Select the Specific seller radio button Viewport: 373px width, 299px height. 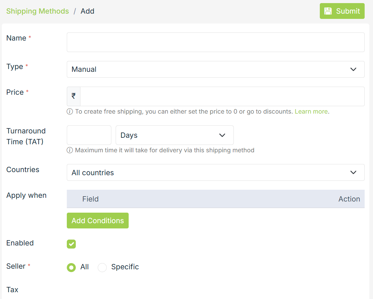(102, 267)
